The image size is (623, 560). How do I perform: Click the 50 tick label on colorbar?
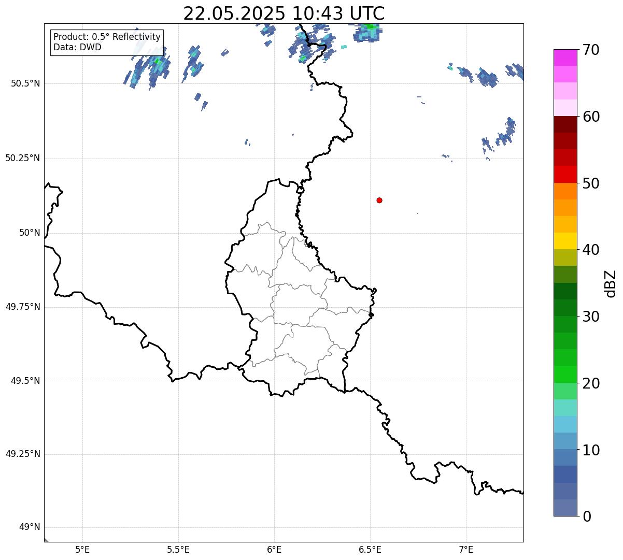[591, 183]
